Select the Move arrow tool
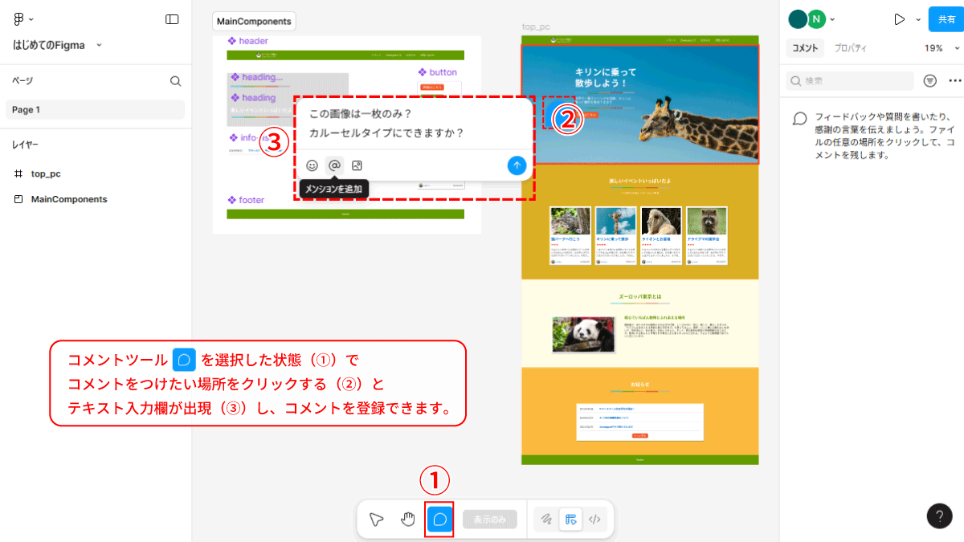964x542 pixels. pos(376,519)
